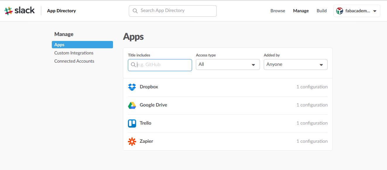This screenshot has width=387, height=170.
Task: Click the Manage sidebar heading
Action: (x=64, y=34)
